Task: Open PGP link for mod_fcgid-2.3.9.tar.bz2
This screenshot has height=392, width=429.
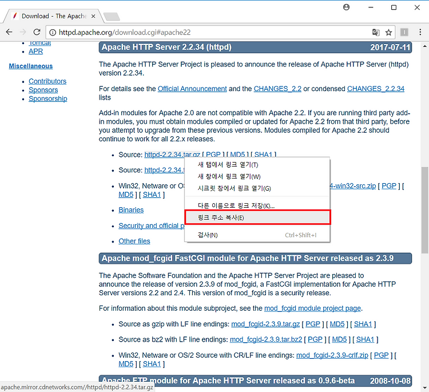Action: (x=315, y=339)
